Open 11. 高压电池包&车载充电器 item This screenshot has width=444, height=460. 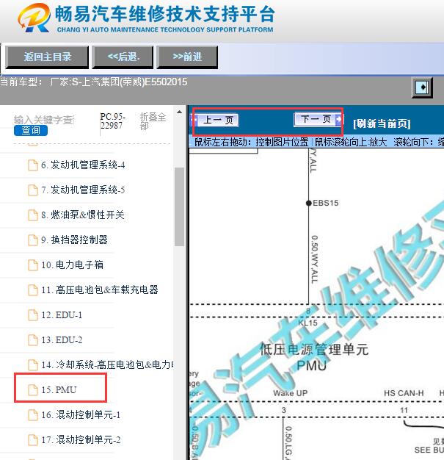coord(100,290)
